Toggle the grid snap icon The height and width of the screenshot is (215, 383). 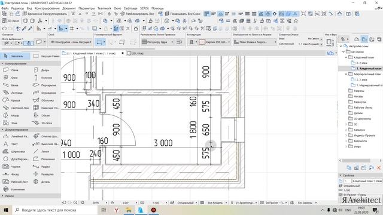72,29
